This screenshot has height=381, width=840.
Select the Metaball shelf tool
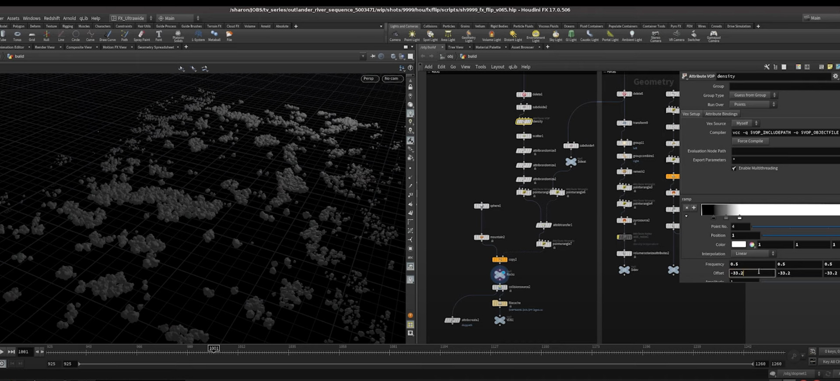[214, 36]
